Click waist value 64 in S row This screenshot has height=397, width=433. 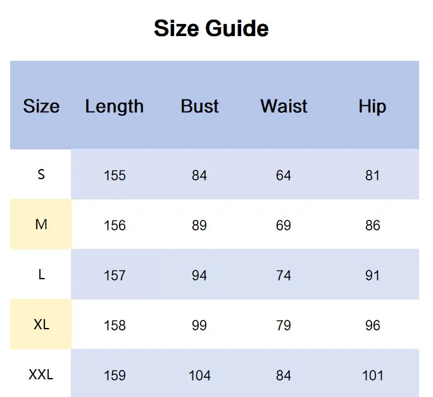(x=284, y=175)
